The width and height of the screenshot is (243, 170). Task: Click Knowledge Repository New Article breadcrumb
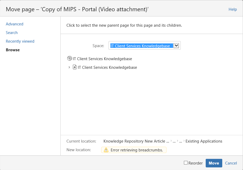click(x=136, y=141)
